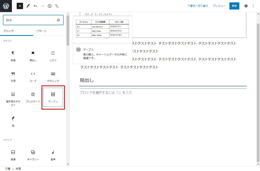Add the Verse (詩) block

(x=13, y=121)
